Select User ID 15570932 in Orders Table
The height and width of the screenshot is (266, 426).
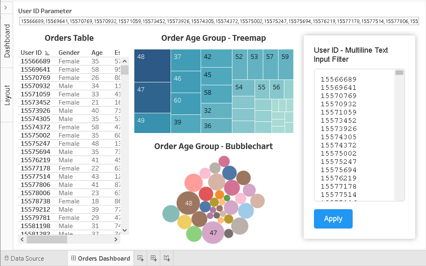[35, 86]
